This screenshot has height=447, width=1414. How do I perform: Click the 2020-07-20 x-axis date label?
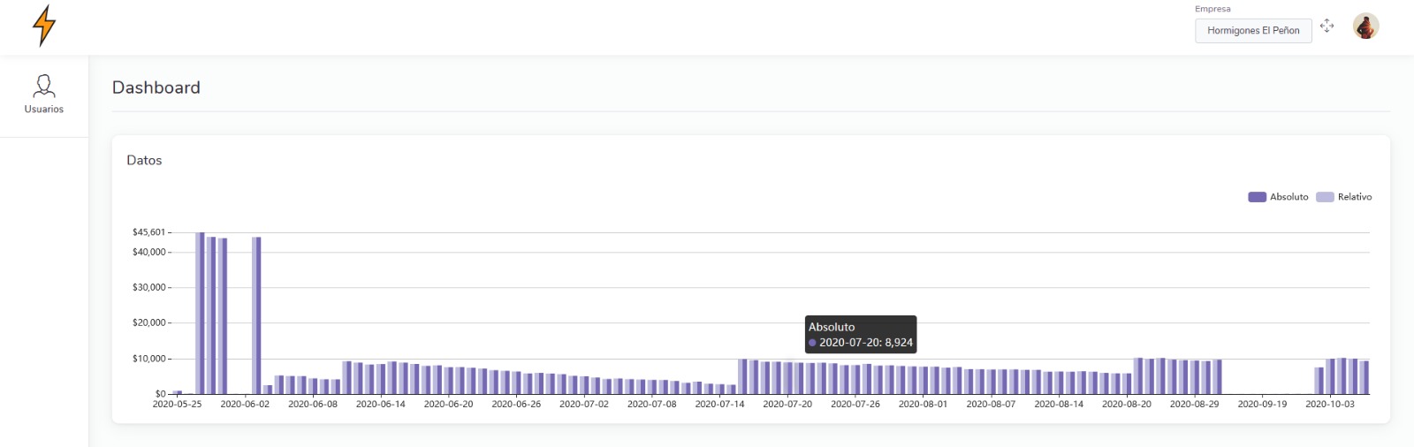787,404
